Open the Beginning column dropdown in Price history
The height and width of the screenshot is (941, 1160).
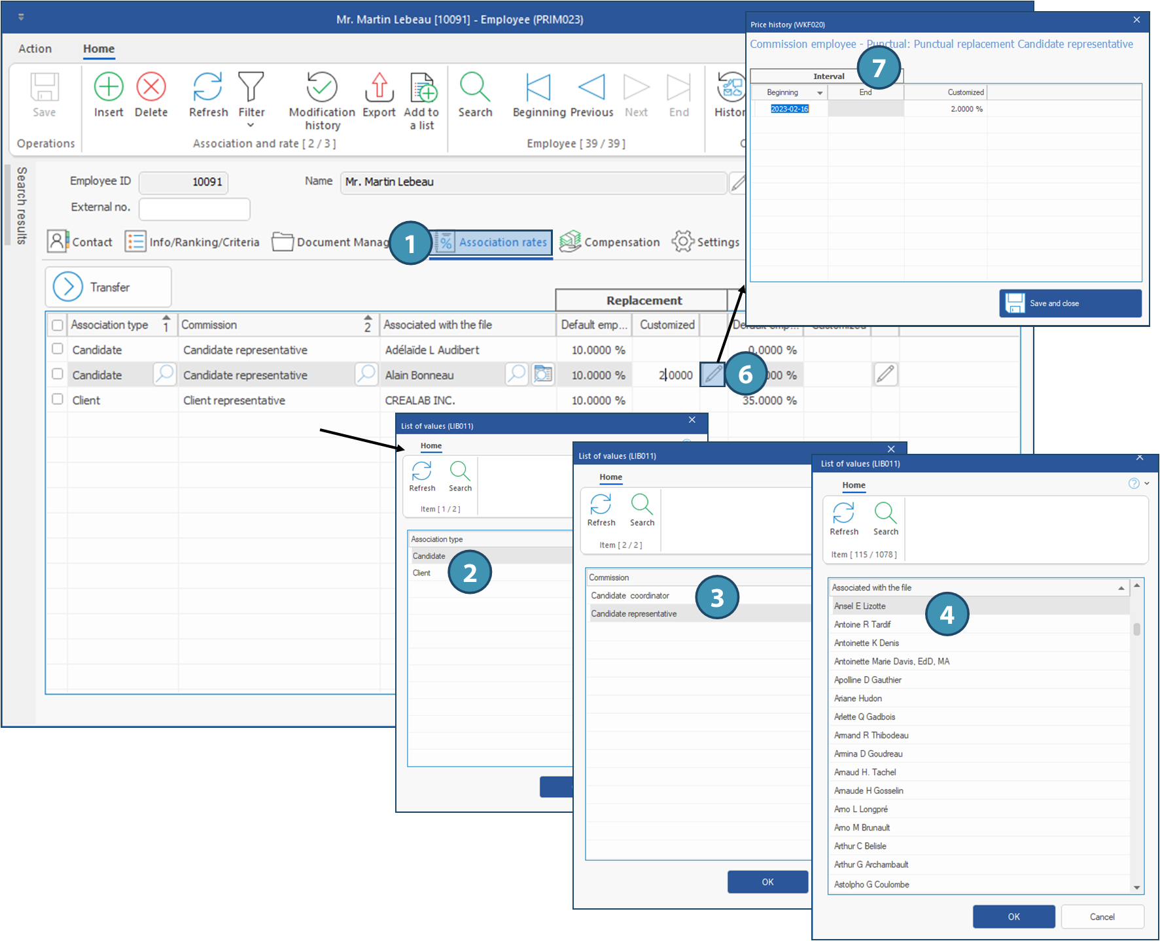(819, 93)
